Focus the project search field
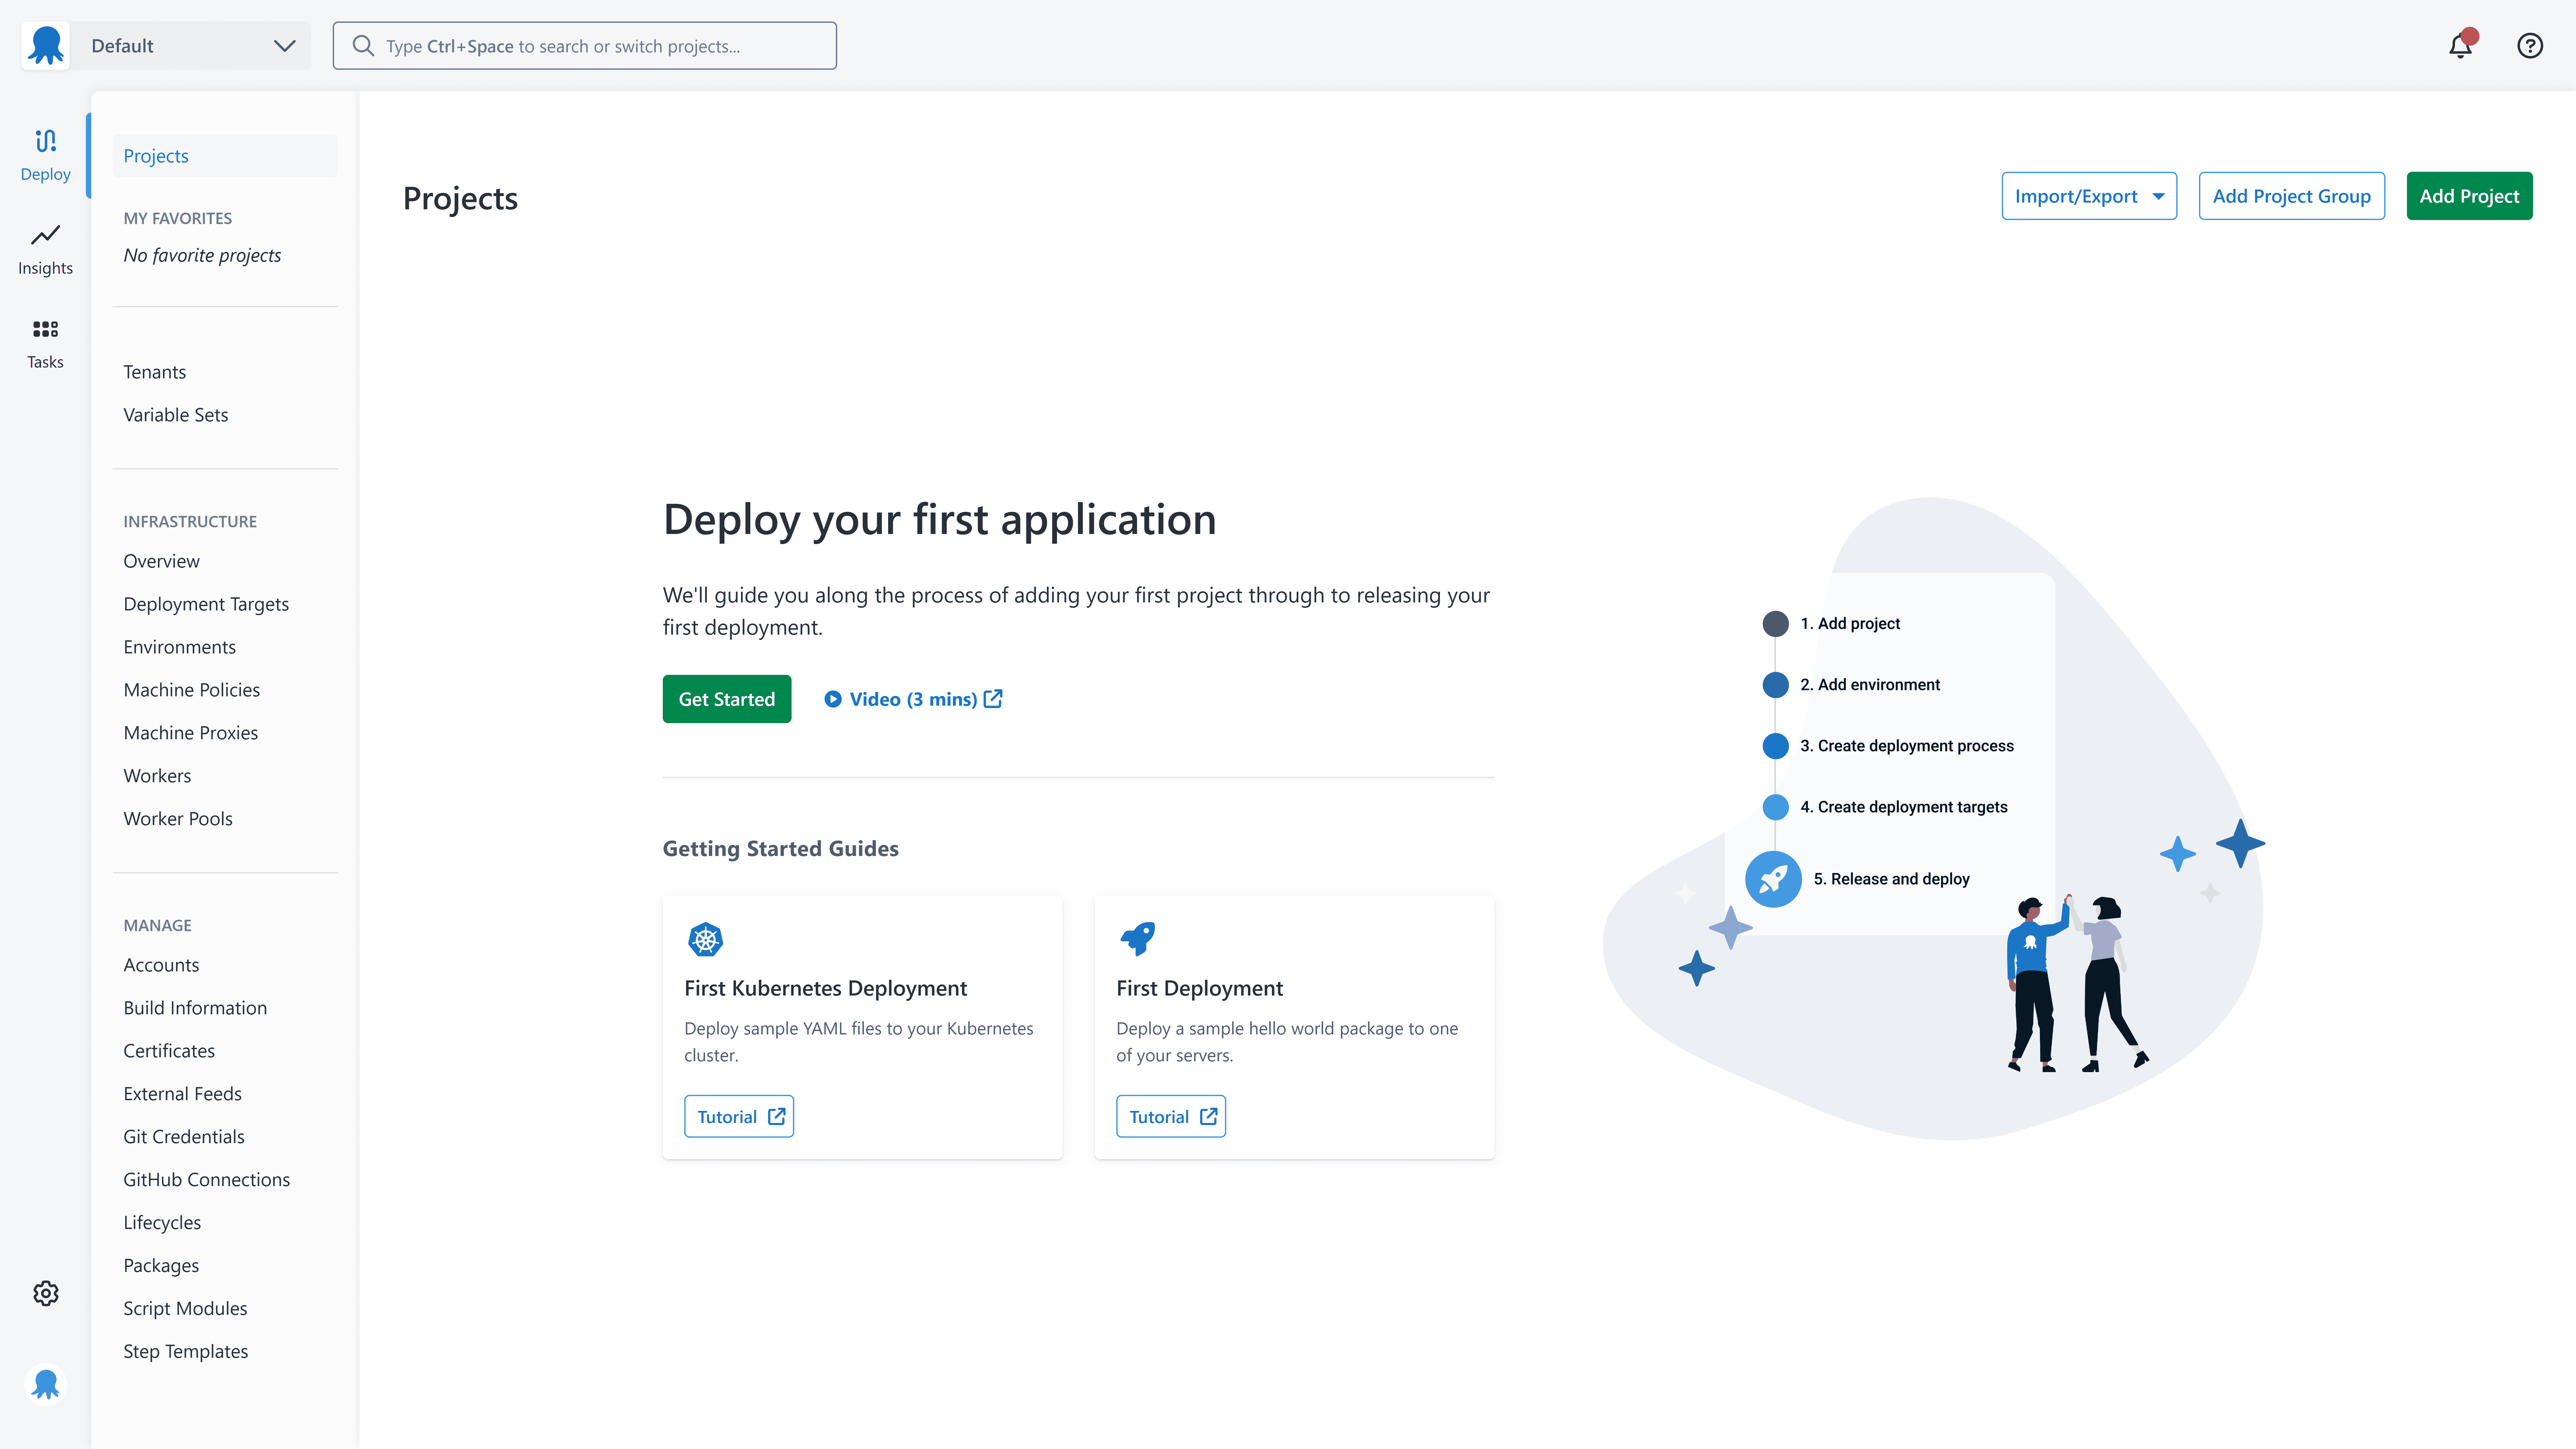 pyautogui.click(x=585, y=46)
